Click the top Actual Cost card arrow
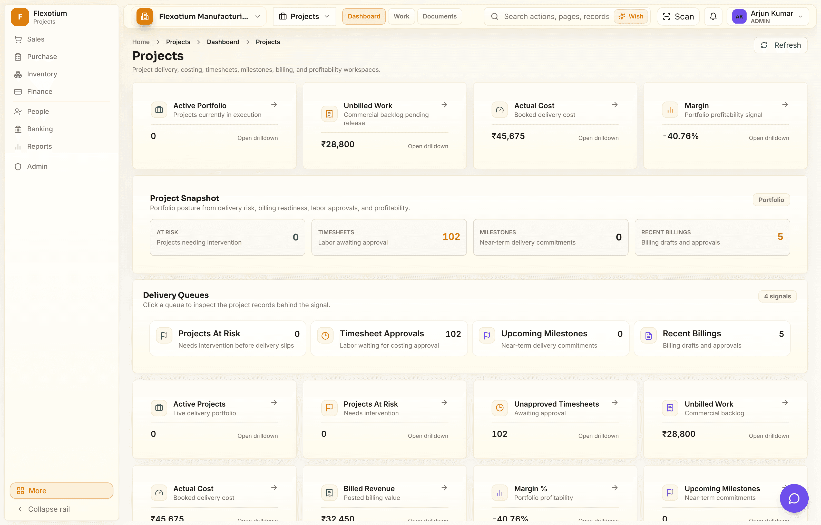 pyautogui.click(x=615, y=105)
